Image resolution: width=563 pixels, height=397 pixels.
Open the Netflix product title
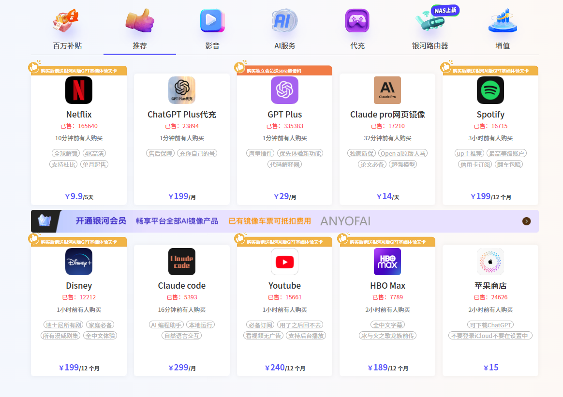[x=79, y=115]
